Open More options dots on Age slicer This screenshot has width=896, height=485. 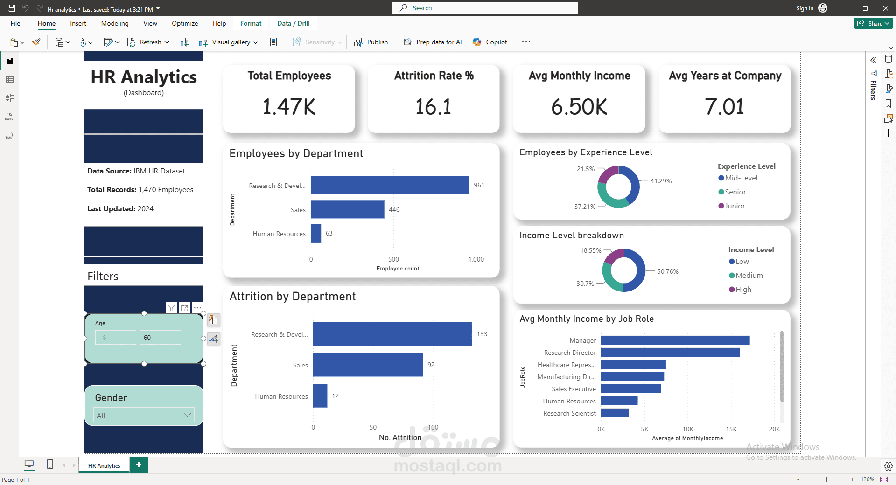[197, 308]
